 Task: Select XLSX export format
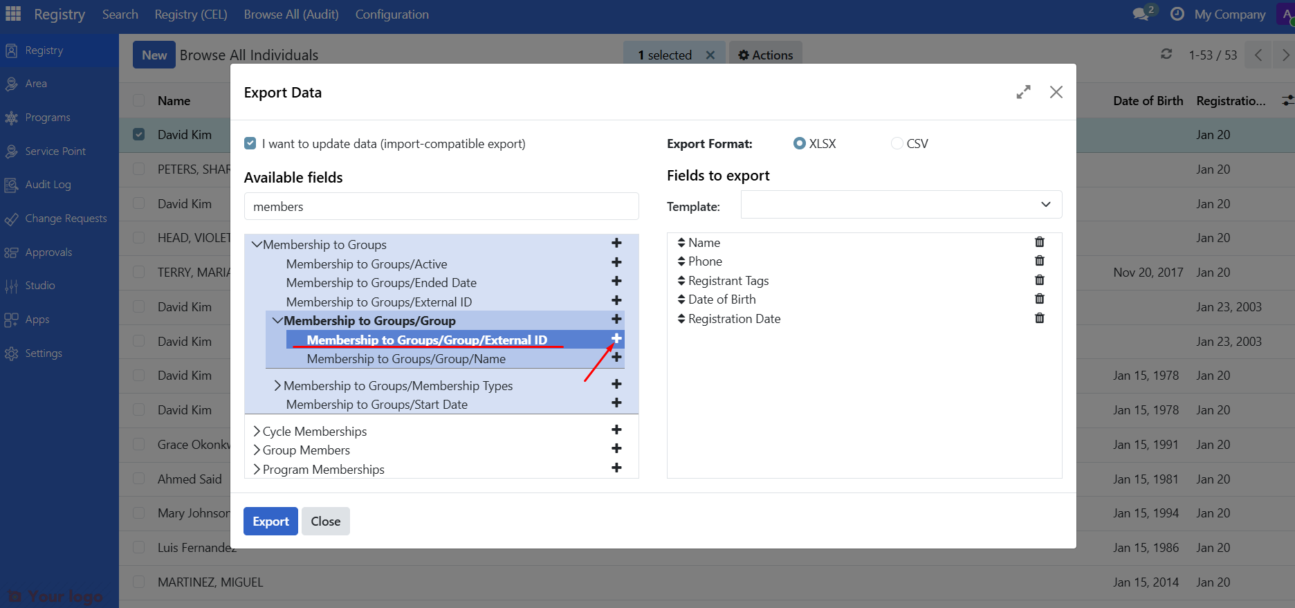click(800, 143)
